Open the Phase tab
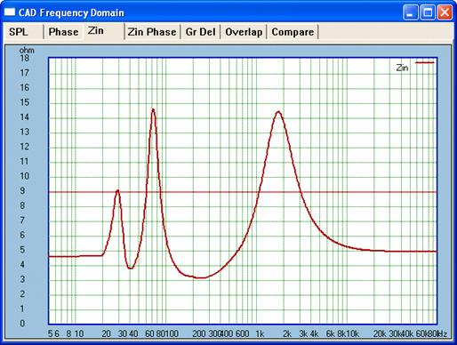The width and height of the screenshot is (457, 345). 63,32
